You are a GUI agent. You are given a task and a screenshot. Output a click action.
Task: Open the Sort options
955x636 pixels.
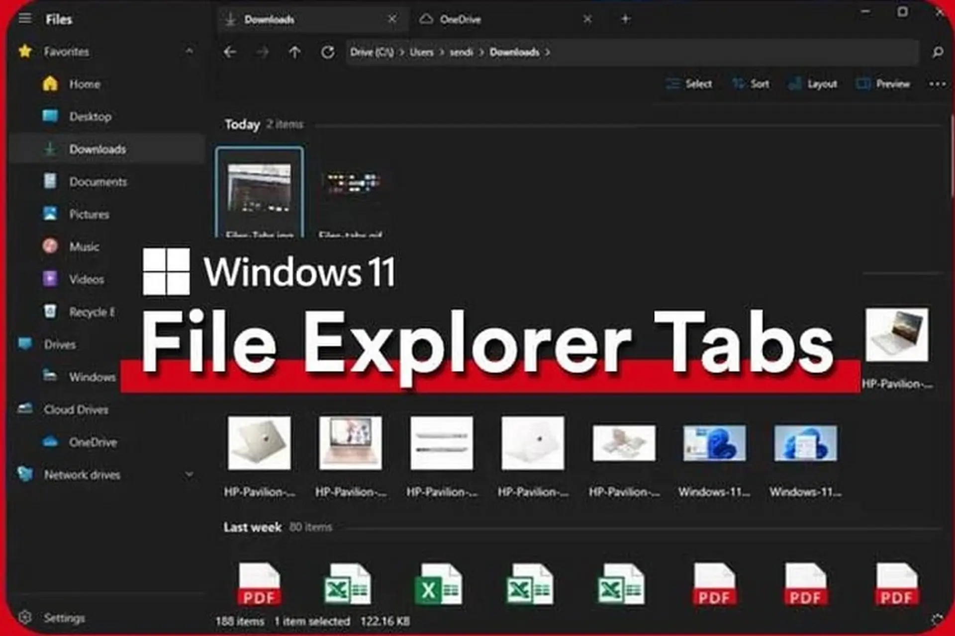pos(751,84)
